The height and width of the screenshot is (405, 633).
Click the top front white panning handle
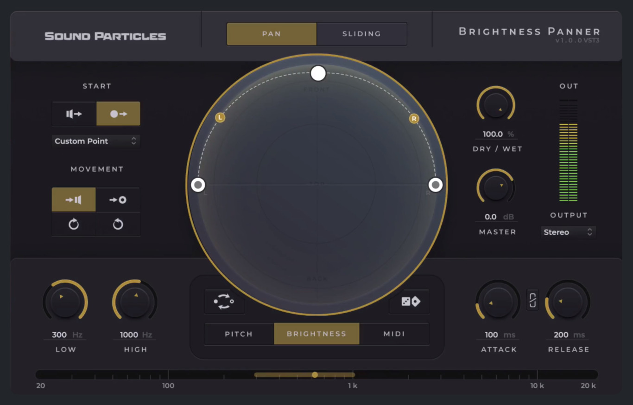318,73
